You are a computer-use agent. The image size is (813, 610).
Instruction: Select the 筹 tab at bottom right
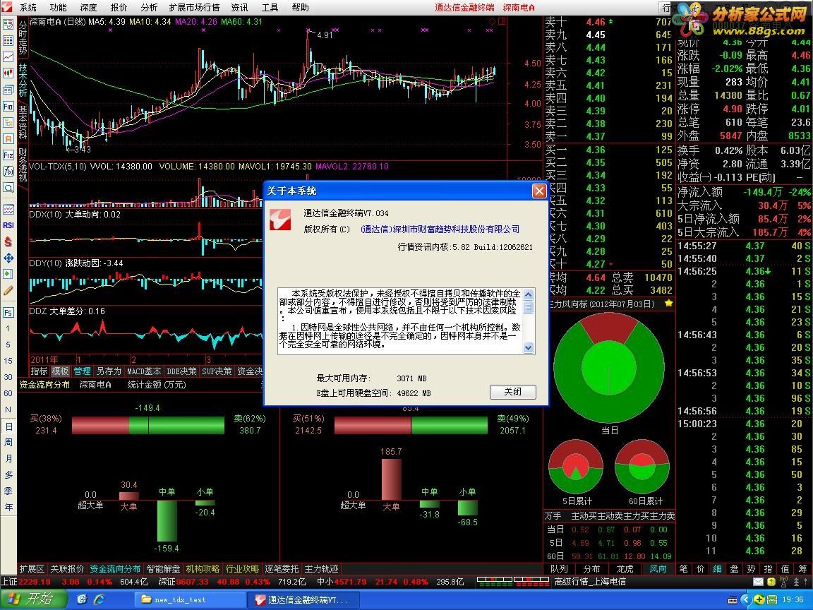(802, 569)
